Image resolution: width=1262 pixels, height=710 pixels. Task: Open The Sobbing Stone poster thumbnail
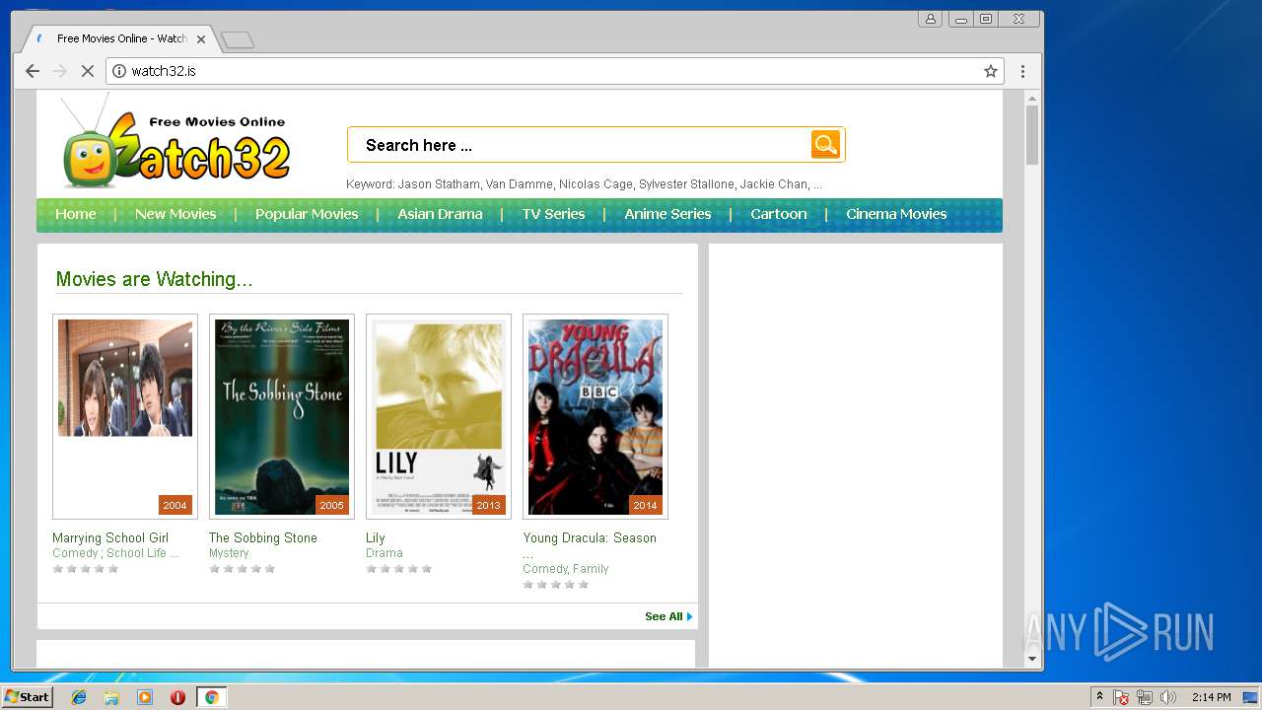282,416
